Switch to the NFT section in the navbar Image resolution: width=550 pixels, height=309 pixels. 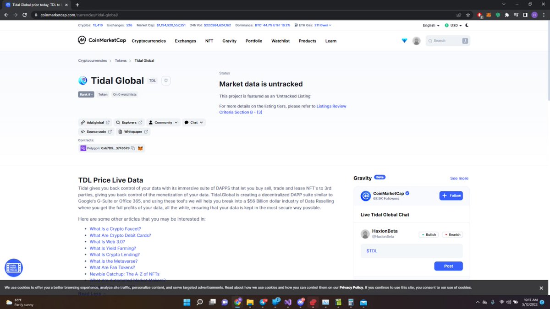(x=209, y=41)
